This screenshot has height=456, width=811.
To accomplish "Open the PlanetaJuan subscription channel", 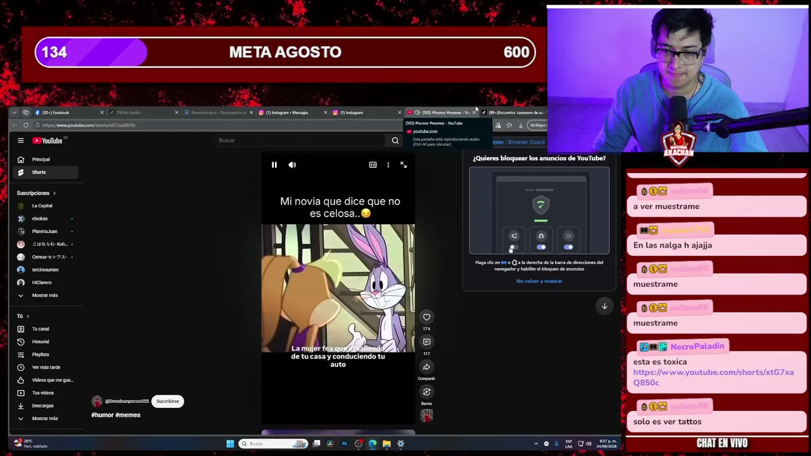I will 44,231.
